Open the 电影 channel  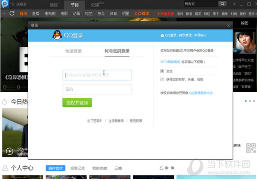point(64,14)
